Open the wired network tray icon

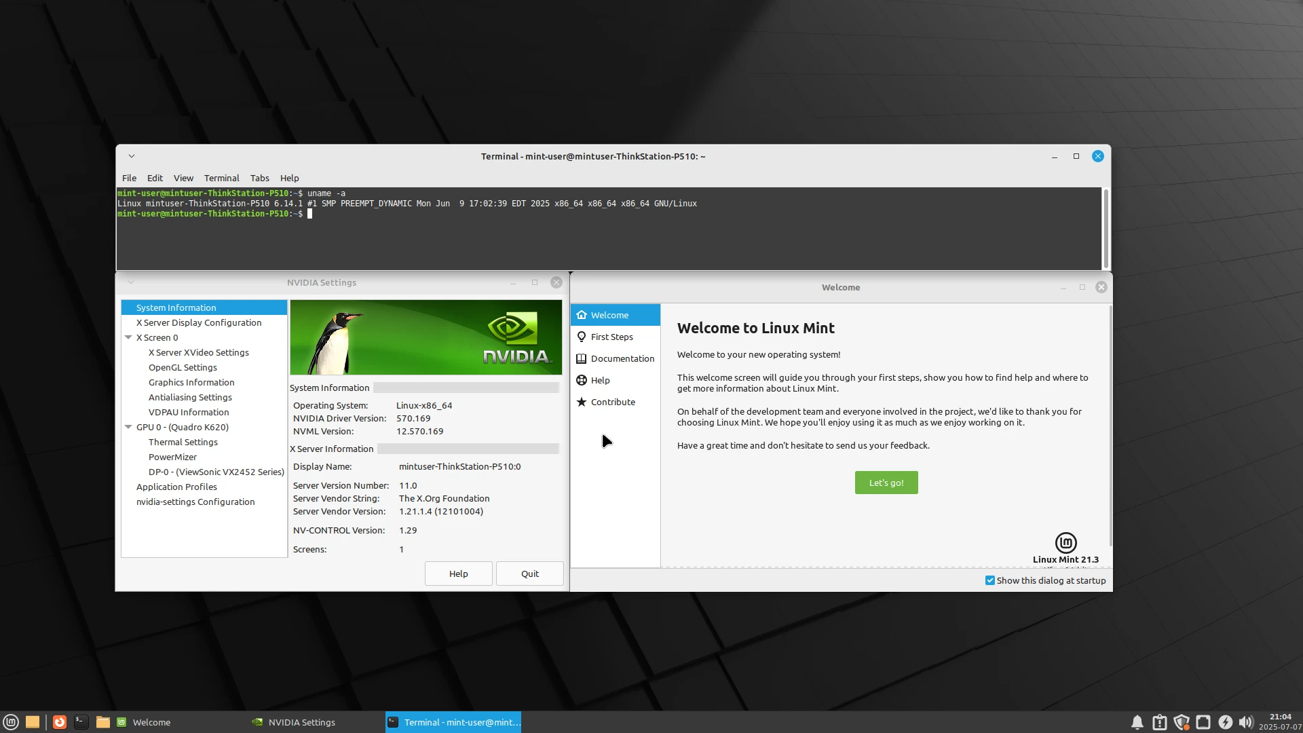coord(1203,722)
